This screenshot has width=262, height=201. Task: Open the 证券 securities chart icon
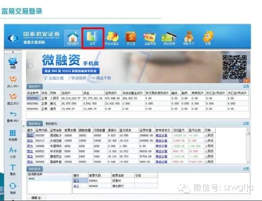click(93, 38)
